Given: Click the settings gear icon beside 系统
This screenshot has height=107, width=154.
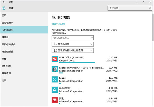Looking at the screenshot, I should pyautogui.click(x=4, y=8).
